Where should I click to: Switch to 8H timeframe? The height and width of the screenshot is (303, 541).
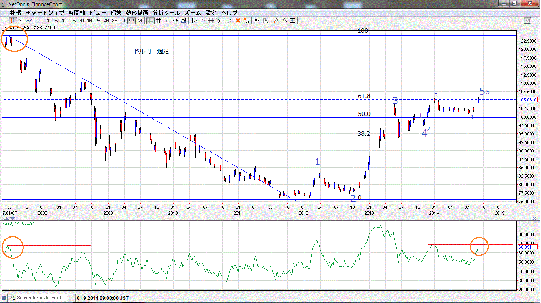tap(115, 21)
